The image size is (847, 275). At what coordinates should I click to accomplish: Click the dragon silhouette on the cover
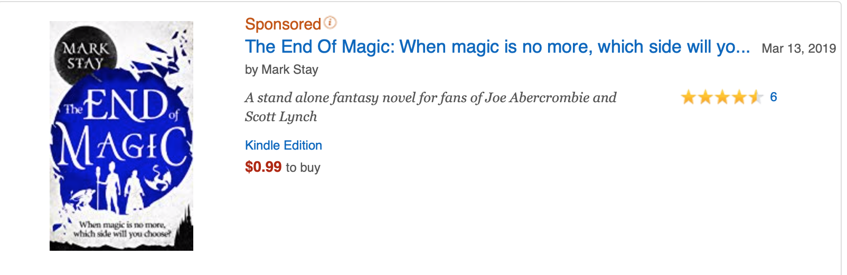click(x=157, y=179)
